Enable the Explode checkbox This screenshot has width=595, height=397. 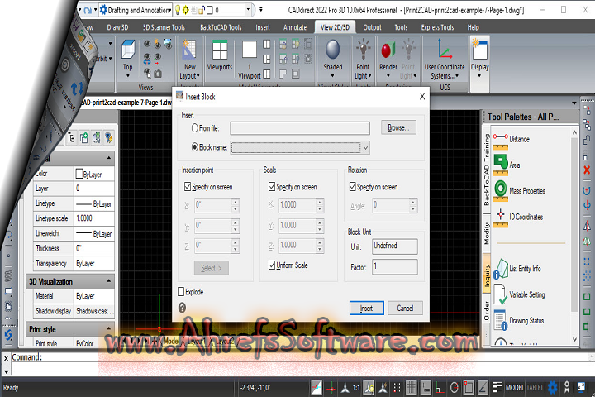182,292
